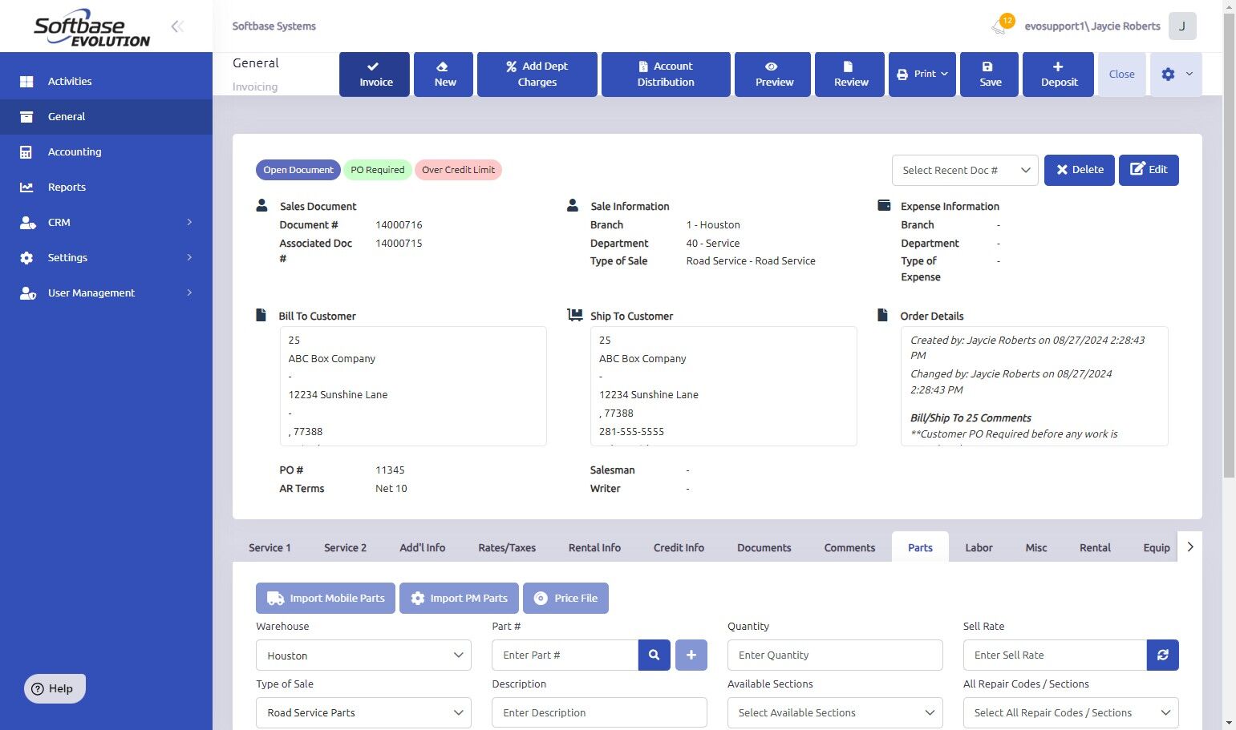Open the notifications bell
Screen dimensions: 1236x730
[1000, 26]
